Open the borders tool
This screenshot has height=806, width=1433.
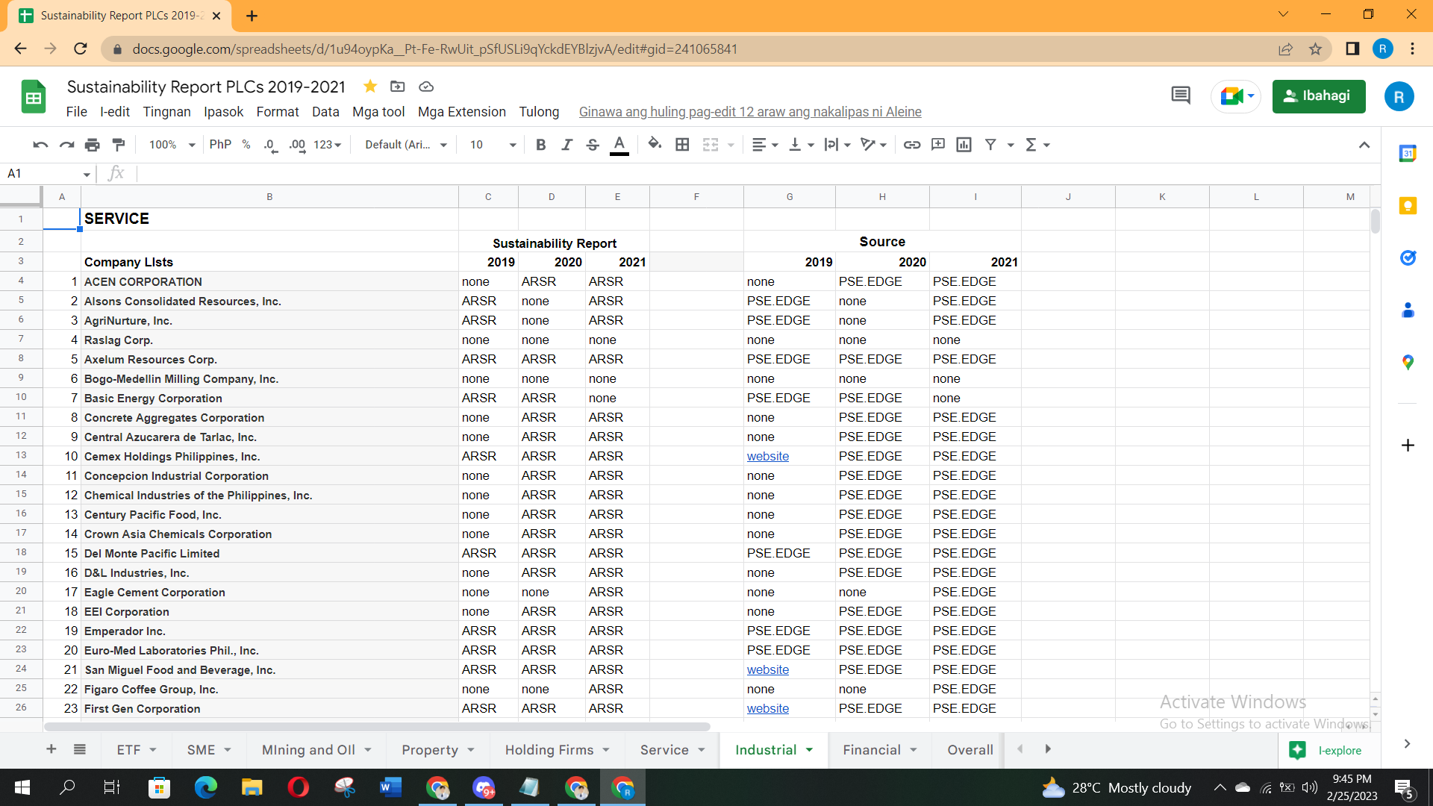[x=682, y=145]
